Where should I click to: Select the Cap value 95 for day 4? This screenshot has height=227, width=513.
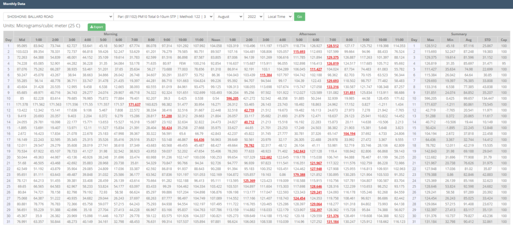click(505, 63)
